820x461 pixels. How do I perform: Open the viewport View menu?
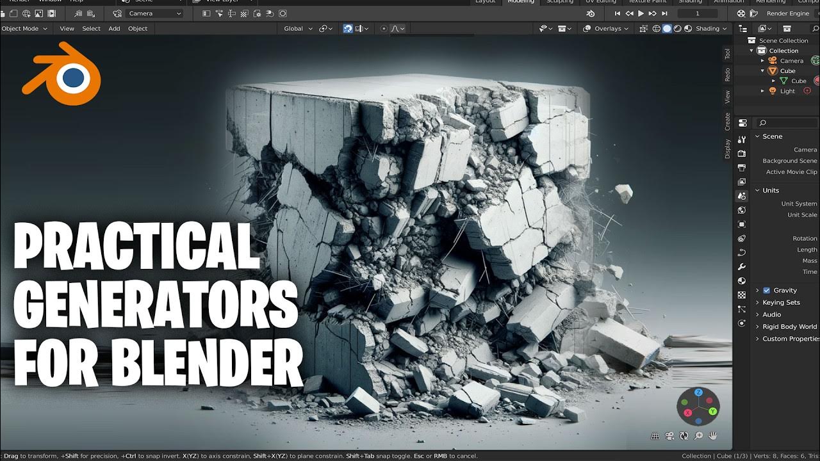click(67, 29)
